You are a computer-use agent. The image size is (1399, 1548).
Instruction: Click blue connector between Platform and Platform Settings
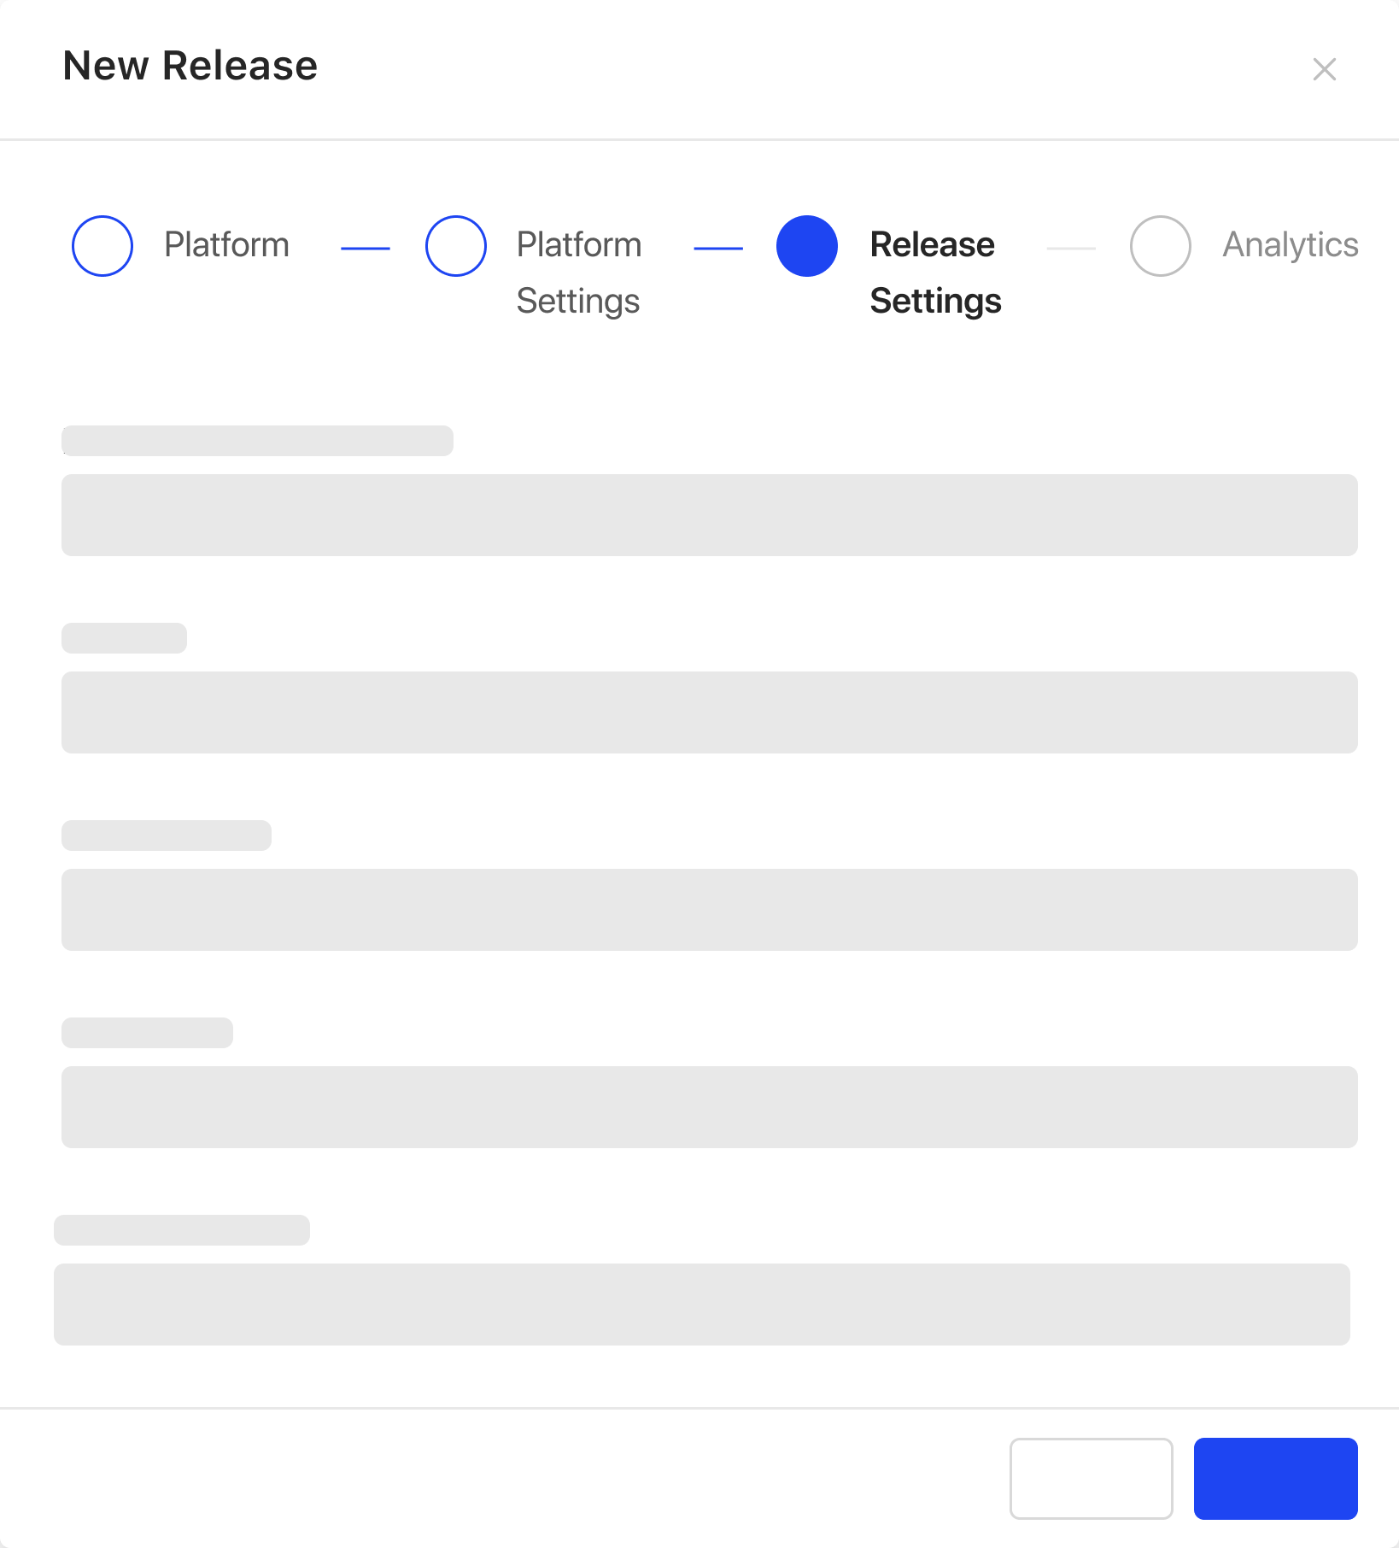[x=366, y=249]
